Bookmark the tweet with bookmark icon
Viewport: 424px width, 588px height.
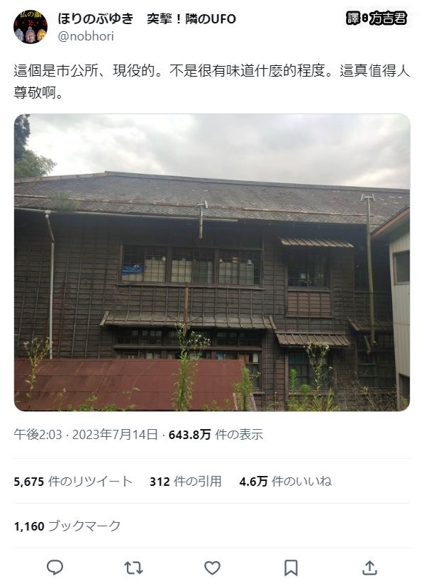point(291,568)
